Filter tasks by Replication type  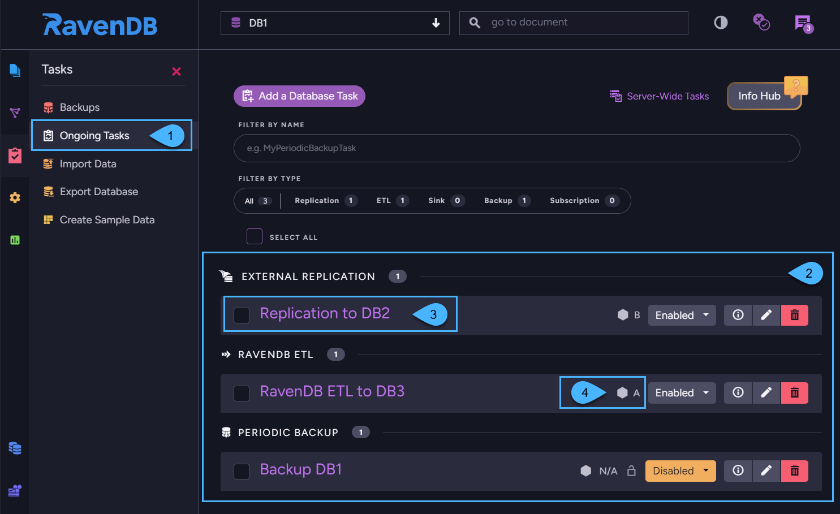[x=326, y=201]
